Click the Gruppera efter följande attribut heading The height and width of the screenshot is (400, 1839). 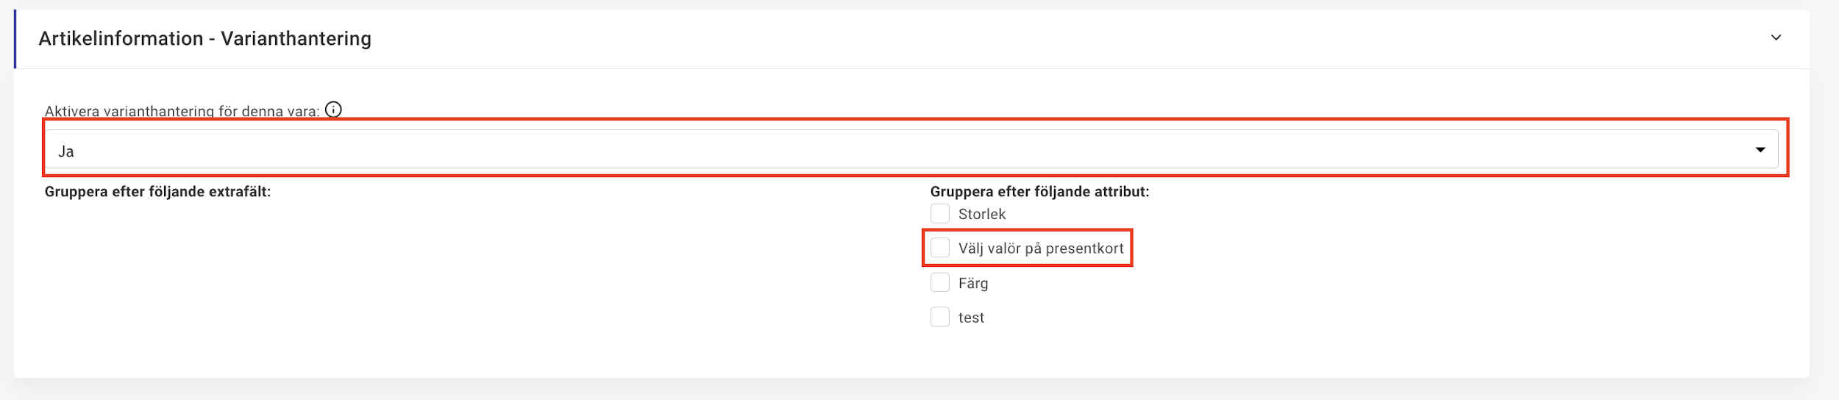tap(1039, 192)
